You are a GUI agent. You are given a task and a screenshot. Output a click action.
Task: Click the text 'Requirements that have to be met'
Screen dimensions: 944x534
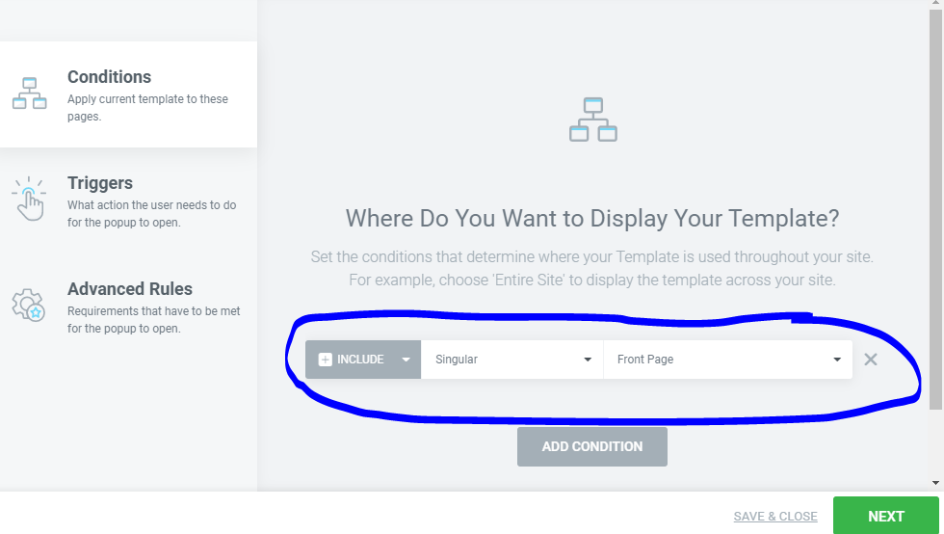[153, 311]
